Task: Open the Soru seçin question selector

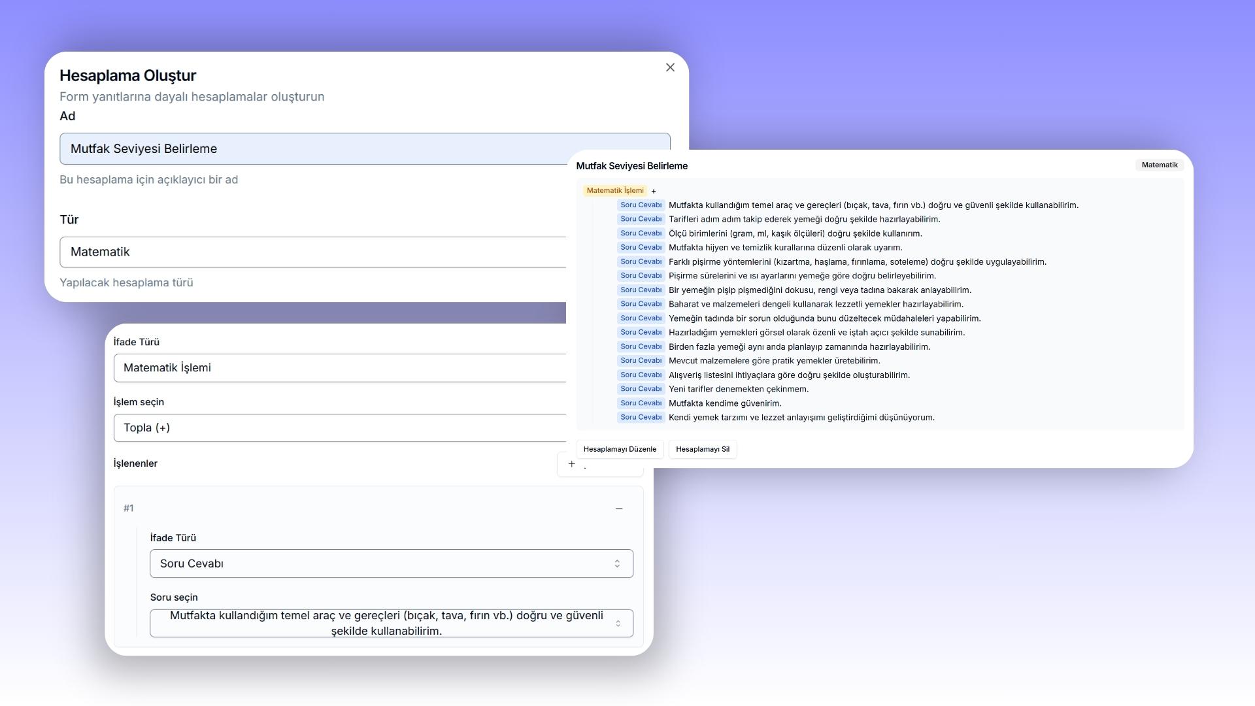Action: 386,624
